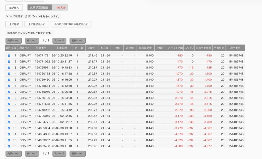Deselect iサイクル2/サイクル2 trade positions button
Image resolution: width=262 pixels, height=159 pixels.
coord(71,24)
